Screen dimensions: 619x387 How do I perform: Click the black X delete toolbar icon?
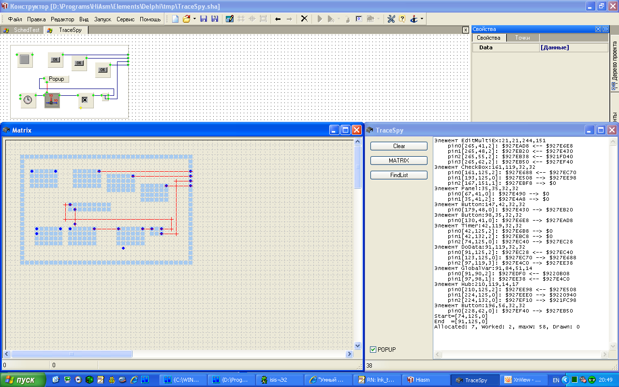tap(304, 19)
